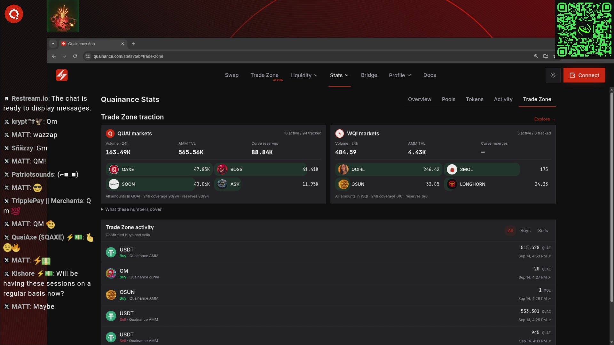This screenshot has height=345, width=614.
Task: Open the Tokens tab
Action: pyautogui.click(x=475, y=99)
